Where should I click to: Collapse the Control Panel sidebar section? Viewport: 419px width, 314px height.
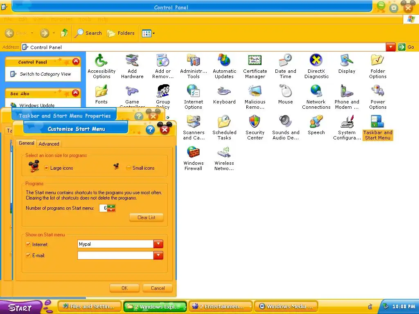click(76, 62)
